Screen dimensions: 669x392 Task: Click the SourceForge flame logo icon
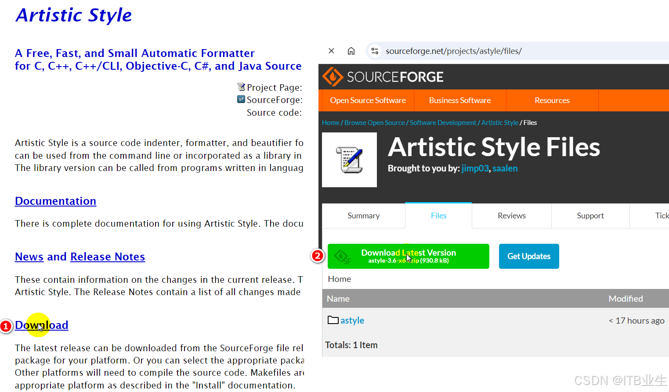coord(333,77)
